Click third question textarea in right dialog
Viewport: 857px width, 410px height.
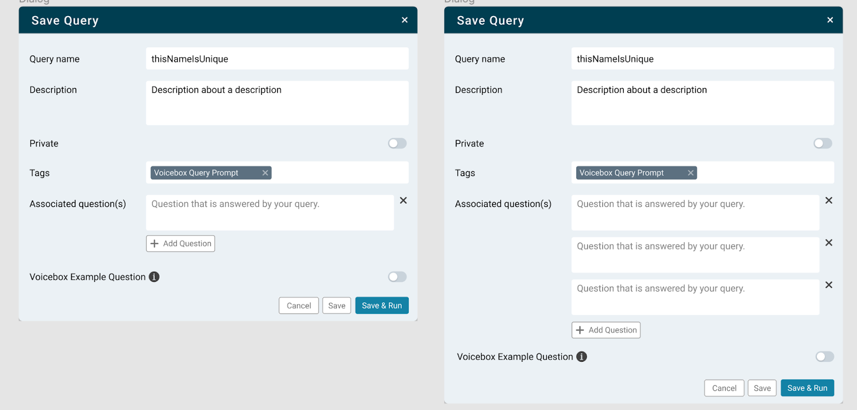pos(695,297)
